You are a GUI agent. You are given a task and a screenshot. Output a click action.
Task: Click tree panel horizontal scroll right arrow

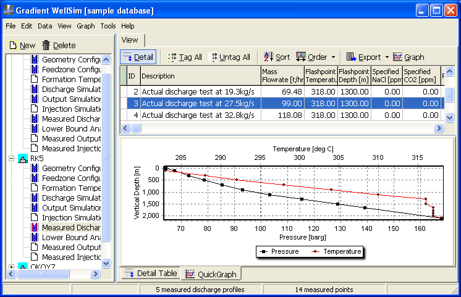95,274
